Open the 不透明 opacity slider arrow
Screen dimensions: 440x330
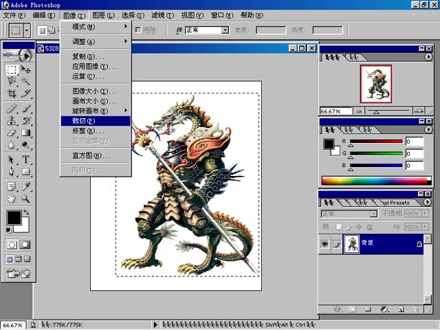(x=425, y=213)
